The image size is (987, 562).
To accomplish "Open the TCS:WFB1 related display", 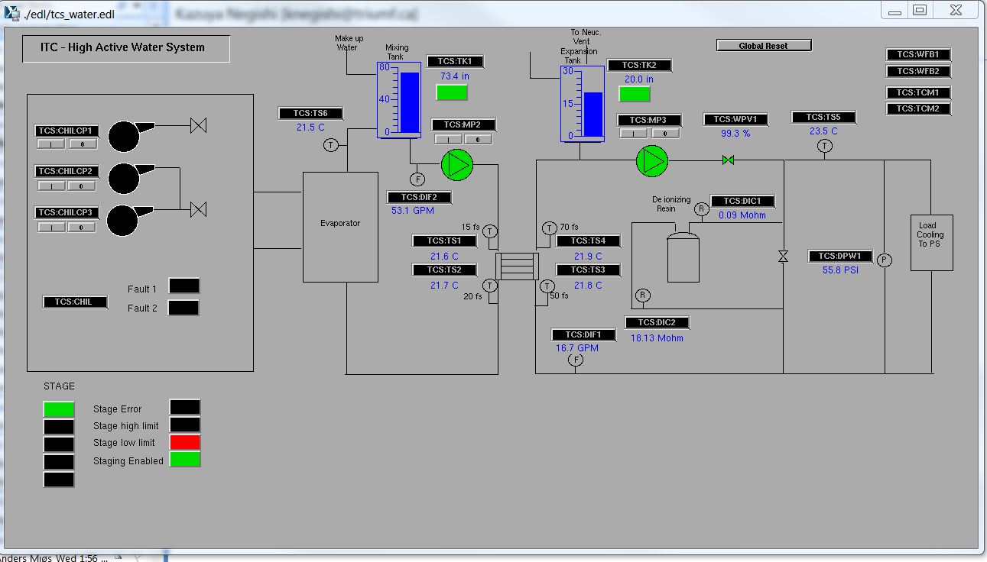I will coord(918,54).
